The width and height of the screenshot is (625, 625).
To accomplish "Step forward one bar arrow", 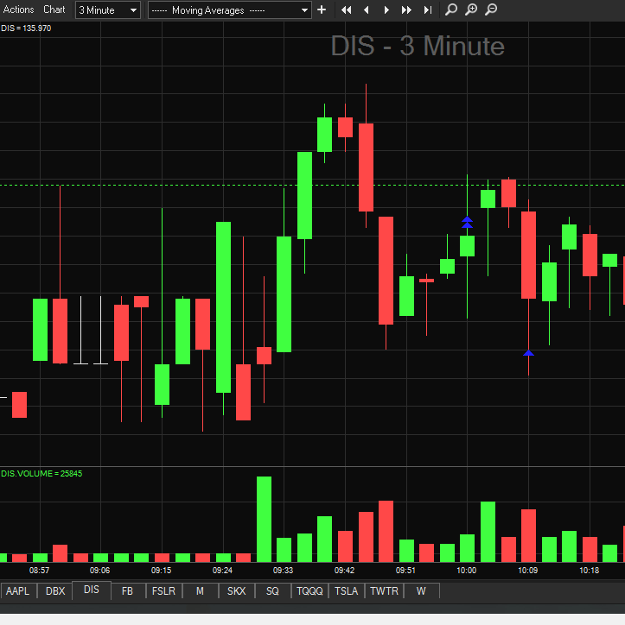I will 386,10.
